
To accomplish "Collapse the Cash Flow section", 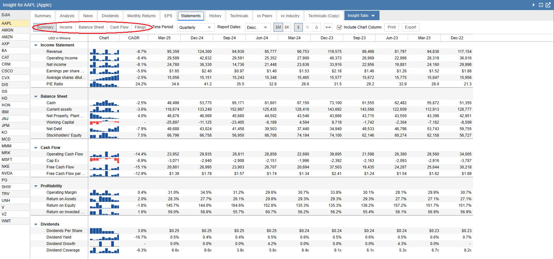I will pyautogui.click(x=36, y=148).
